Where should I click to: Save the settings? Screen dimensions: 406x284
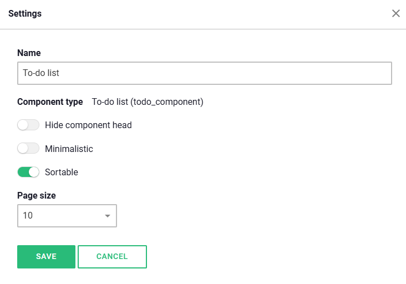click(46, 257)
